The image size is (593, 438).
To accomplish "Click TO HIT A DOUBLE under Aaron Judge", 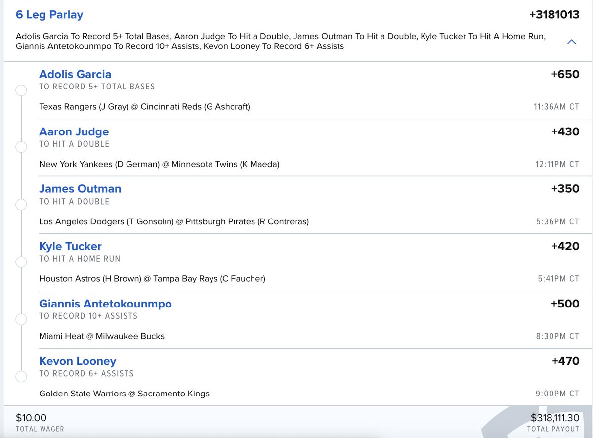I will (x=74, y=144).
